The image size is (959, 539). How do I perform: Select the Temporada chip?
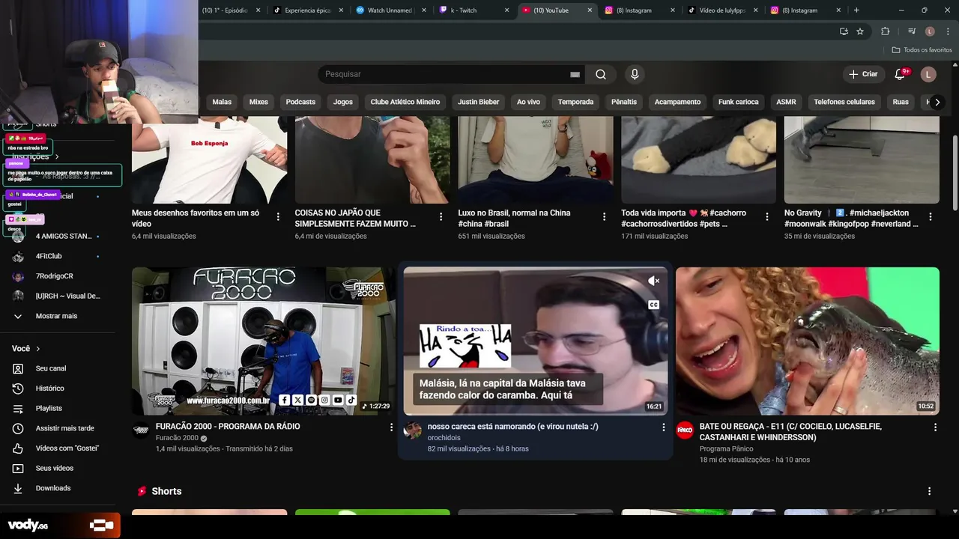point(575,102)
